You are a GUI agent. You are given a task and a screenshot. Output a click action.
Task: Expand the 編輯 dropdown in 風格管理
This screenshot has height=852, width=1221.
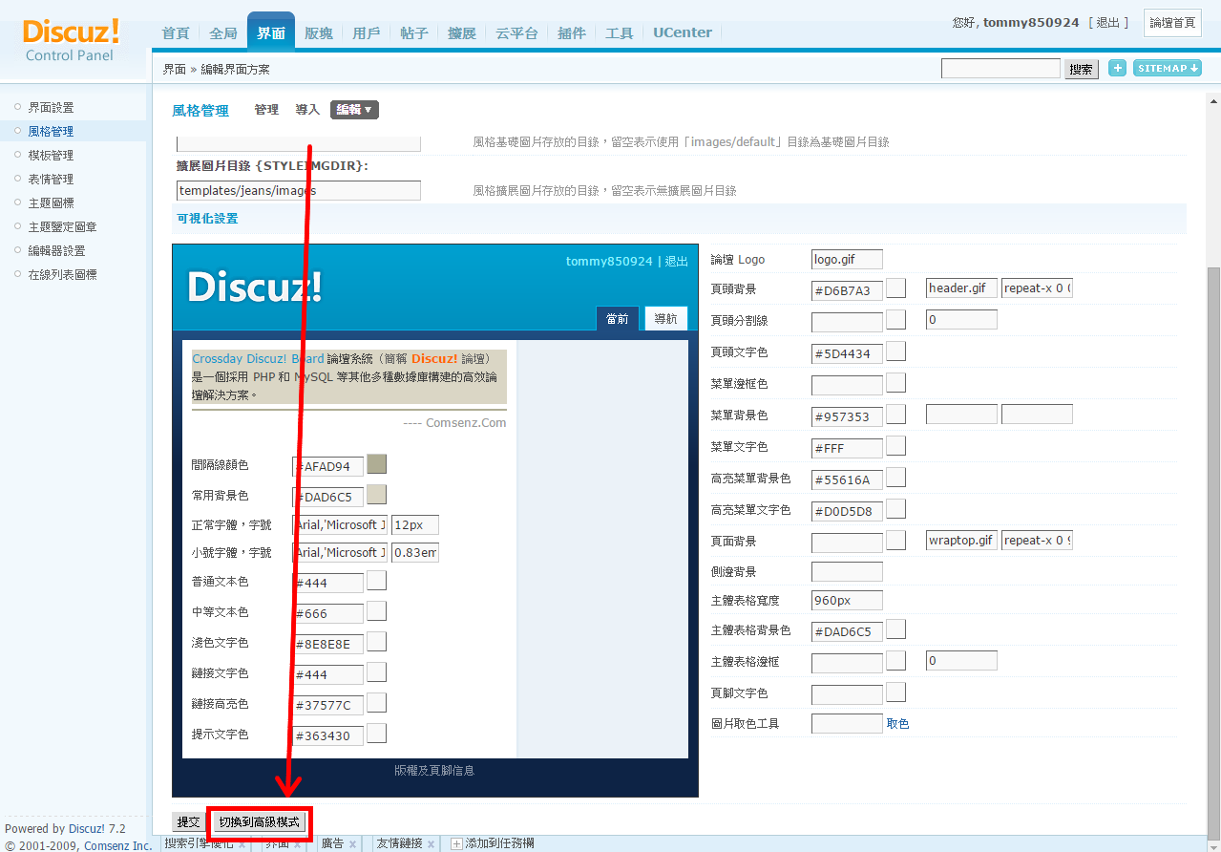coord(354,110)
